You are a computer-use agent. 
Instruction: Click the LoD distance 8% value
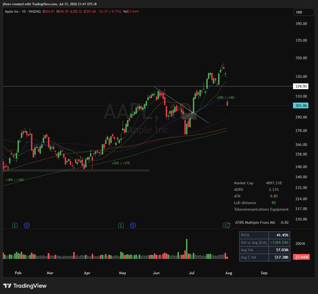[x=274, y=203]
